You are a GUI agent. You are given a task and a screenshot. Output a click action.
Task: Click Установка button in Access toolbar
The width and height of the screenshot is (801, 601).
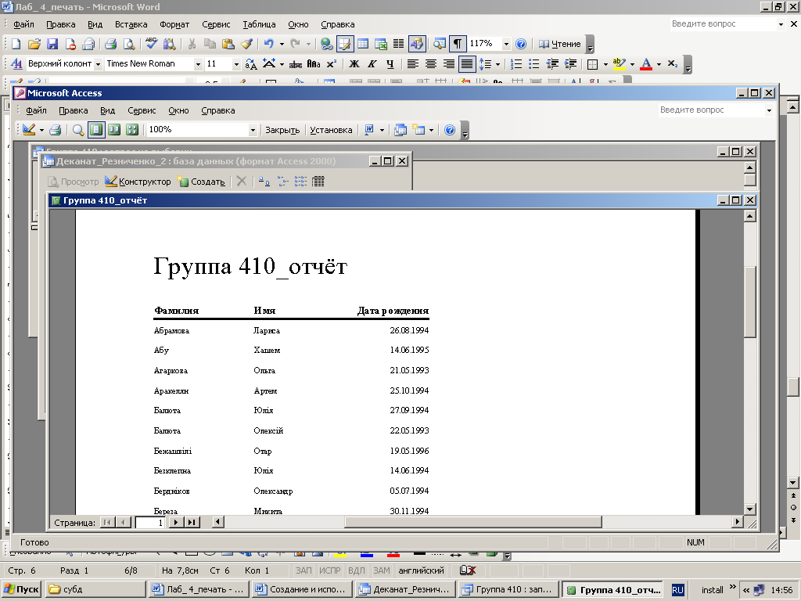point(331,130)
